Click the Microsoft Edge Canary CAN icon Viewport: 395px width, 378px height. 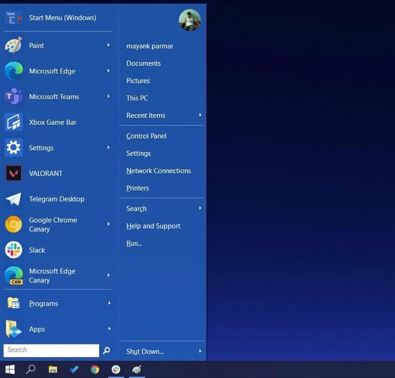[14, 276]
